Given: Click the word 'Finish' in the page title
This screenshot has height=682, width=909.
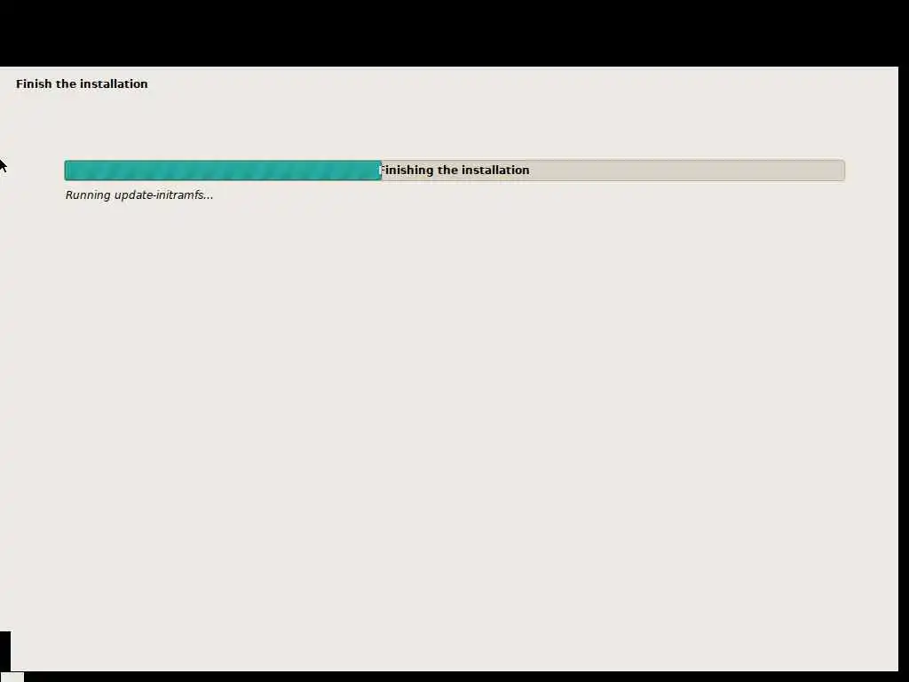Looking at the screenshot, I should pyautogui.click(x=35, y=84).
